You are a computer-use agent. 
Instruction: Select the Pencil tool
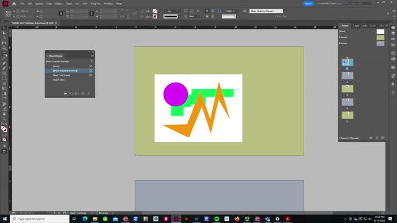point(4,68)
